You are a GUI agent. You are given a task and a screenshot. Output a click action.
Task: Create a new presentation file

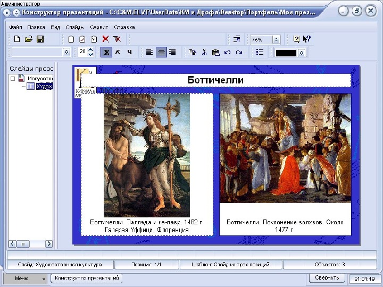coord(17,39)
